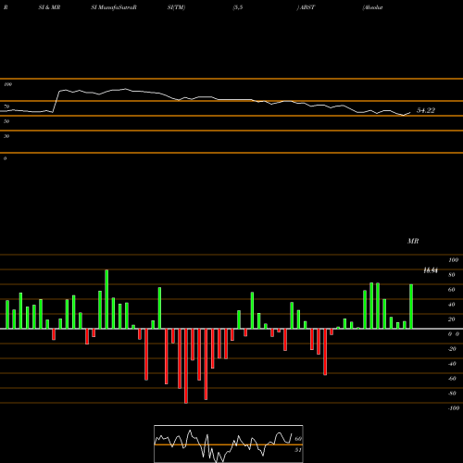Image resolution: width=463 pixels, height=463 pixels.
Task: Select the 'SI(TM)' header label
Action: pyautogui.click(x=176, y=7)
